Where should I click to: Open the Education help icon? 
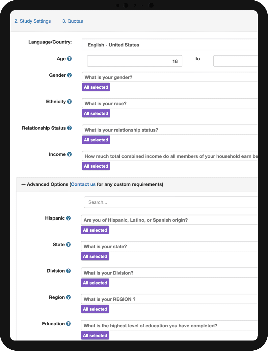[x=69, y=323]
